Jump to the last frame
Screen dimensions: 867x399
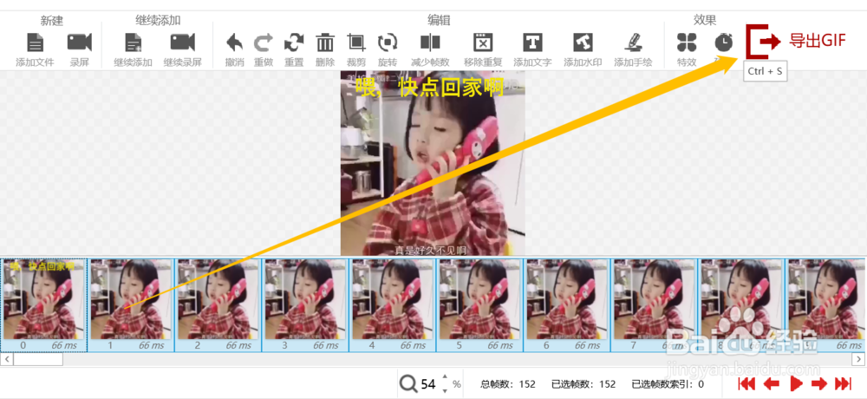pos(843,383)
